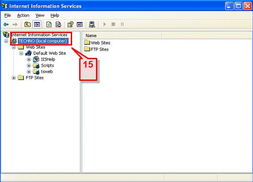The height and width of the screenshot is (182, 253).
Task: Collapse the Web Sites tree folder
Action: click(14, 47)
